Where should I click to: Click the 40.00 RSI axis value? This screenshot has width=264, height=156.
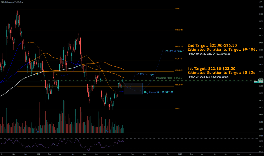[x=261, y=147]
